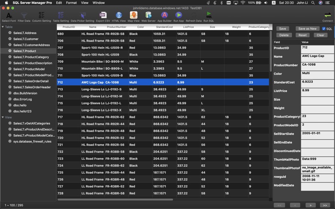The width and height of the screenshot is (335, 209).
Task: Select the dbo.hello123 table
Action: click(x=22, y=111)
